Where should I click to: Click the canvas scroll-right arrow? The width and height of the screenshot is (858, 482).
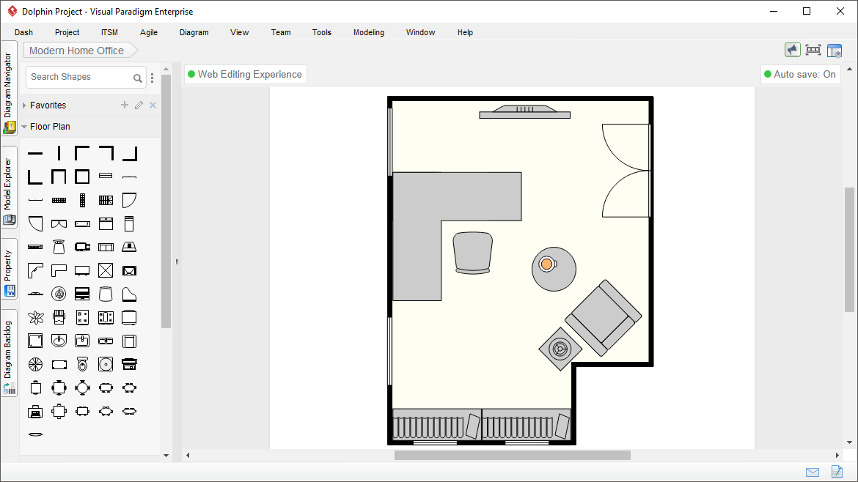[x=837, y=455]
